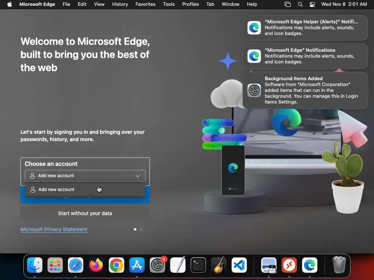
Task: Open Terminal from the Dock
Action: tap(198, 265)
